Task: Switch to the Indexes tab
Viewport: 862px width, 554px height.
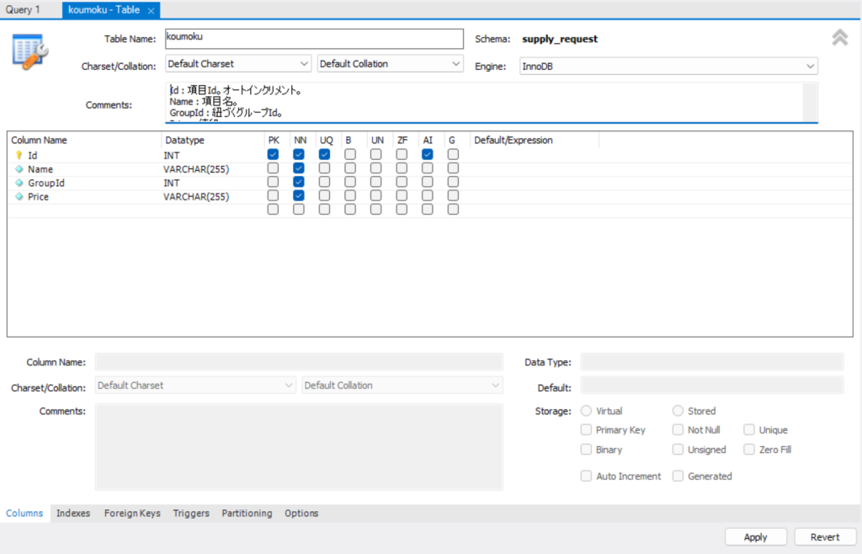Action: pyautogui.click(x=73, y=513)
